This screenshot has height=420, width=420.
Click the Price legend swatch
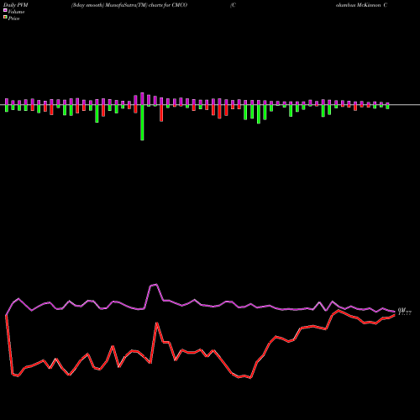coord(5,18)
